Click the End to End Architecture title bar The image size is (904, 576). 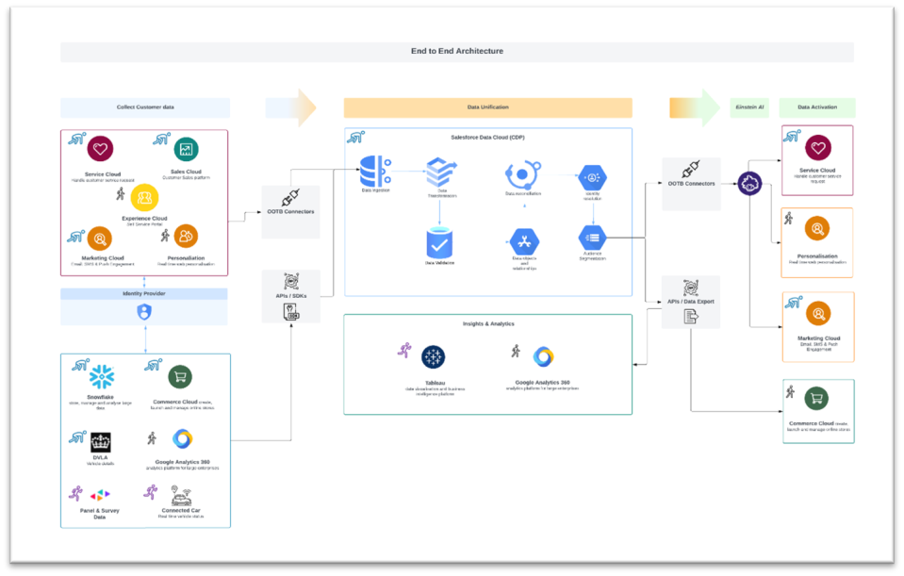pos(457,52)
